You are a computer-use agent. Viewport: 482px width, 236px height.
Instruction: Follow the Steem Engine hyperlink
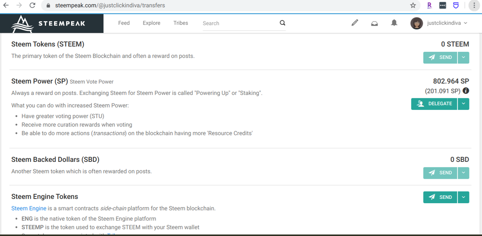tap(29, 208)
